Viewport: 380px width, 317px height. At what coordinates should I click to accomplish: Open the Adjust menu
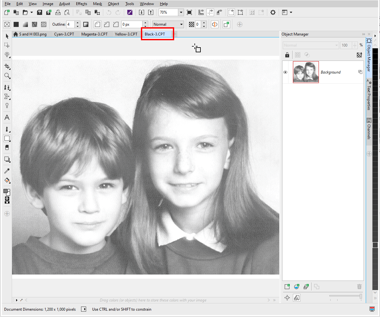[x=64, y=3]
